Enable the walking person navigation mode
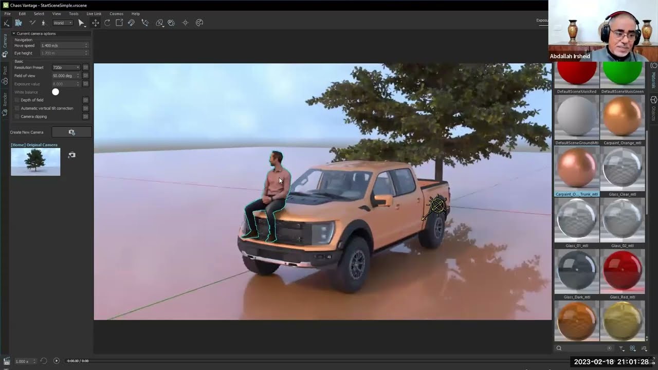This screenshot has height=370, width=658. click(43, 23)
